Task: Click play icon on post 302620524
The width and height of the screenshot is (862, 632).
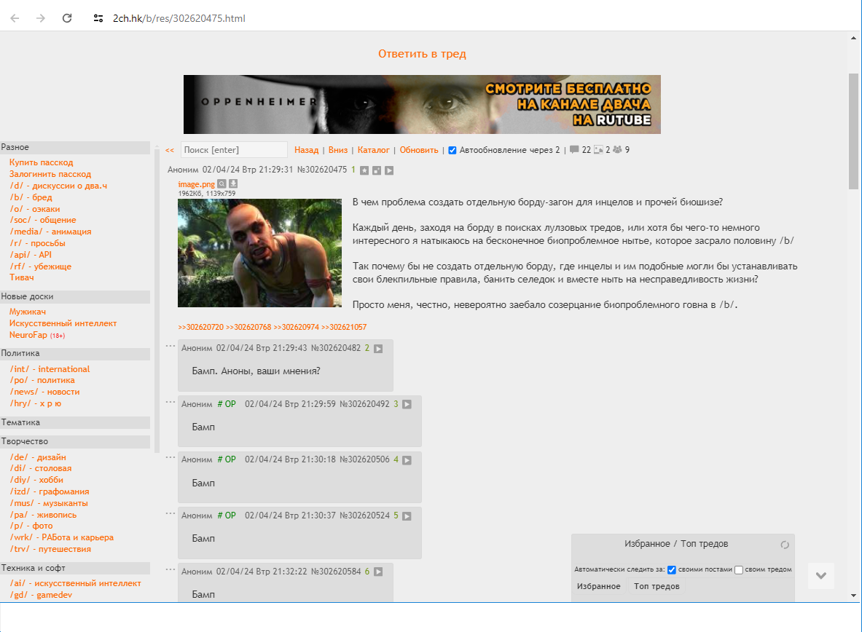Action: click(407, 516)
